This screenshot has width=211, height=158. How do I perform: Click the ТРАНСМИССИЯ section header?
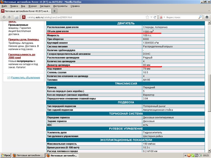point(126,84)
